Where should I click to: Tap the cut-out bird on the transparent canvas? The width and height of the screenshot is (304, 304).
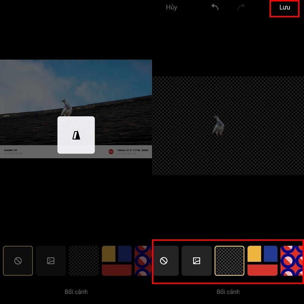[218, 126]
